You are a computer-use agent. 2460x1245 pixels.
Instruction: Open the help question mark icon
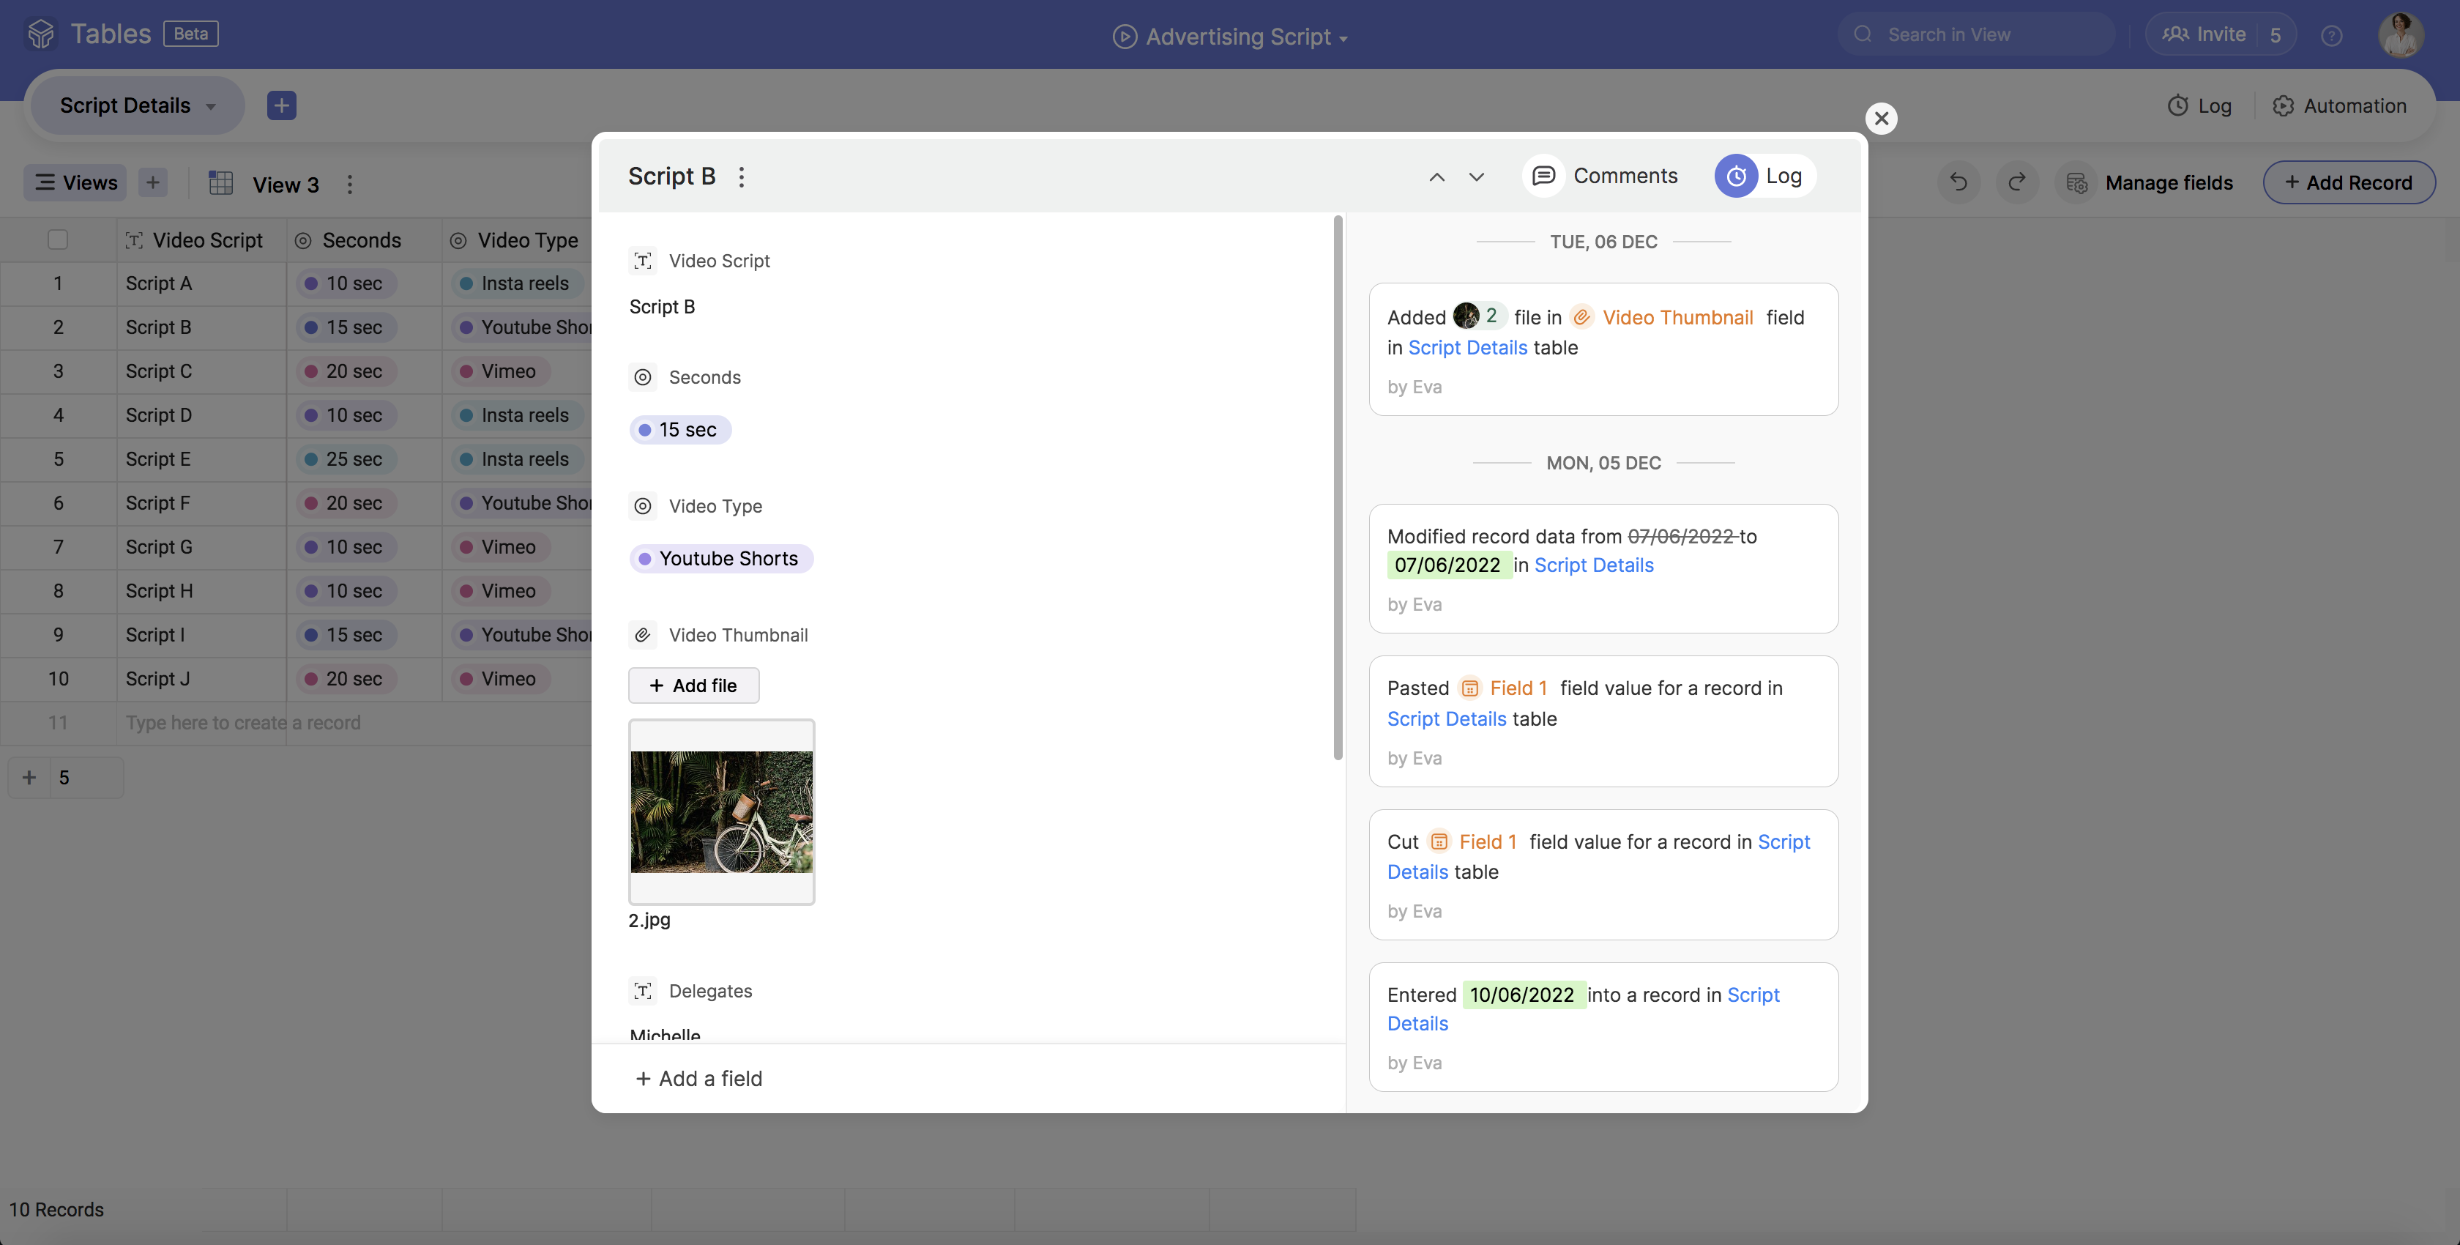click(x=2331, y=35)
